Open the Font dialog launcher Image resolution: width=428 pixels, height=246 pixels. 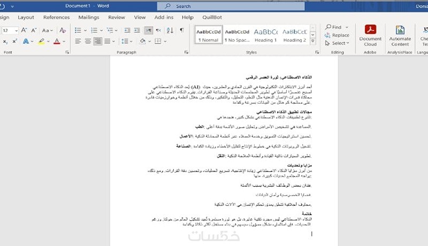point(67,52)
